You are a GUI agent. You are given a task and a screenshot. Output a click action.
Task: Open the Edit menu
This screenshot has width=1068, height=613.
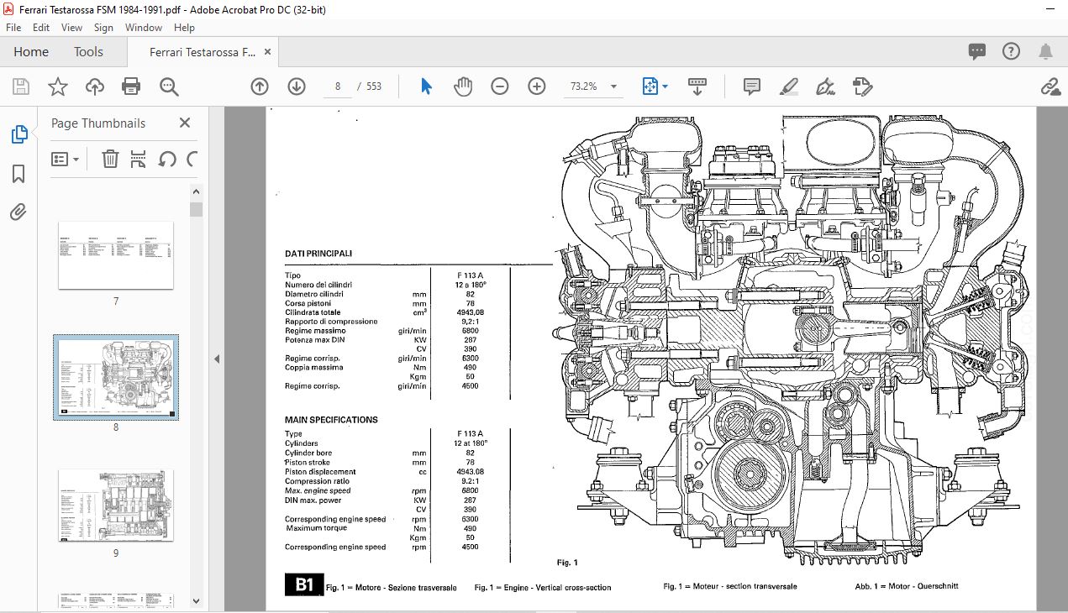[41, 28]
